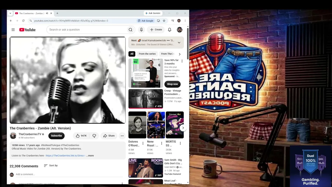The image size is (332, 187).
Task: View site information in address bar
Action: 31,21
